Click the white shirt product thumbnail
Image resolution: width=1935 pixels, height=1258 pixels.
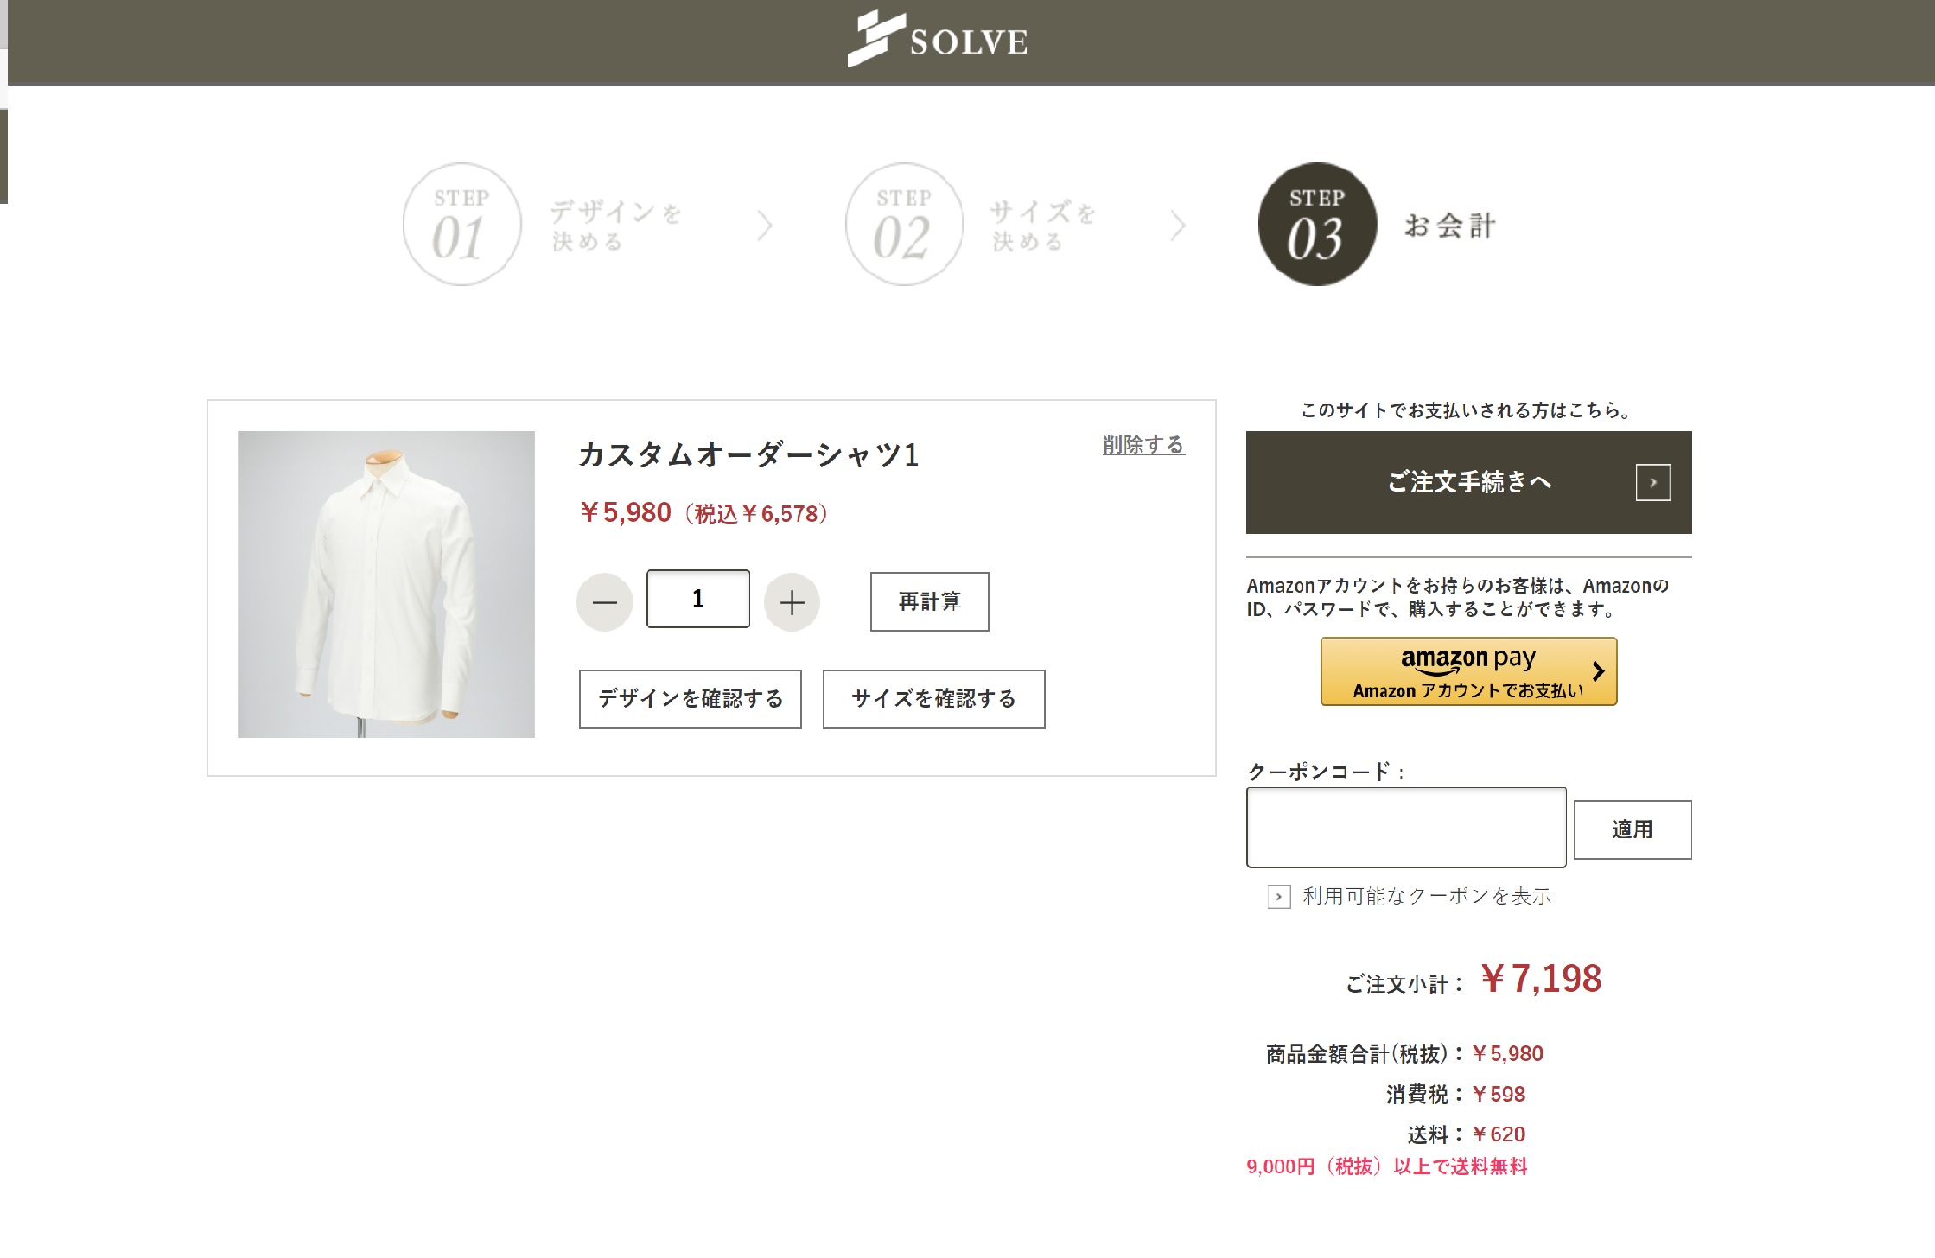point(386,584)
